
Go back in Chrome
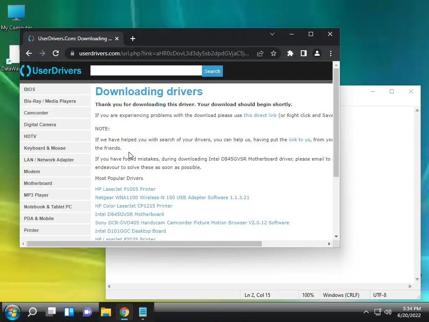pyautogui.click(x=29, y=53)
